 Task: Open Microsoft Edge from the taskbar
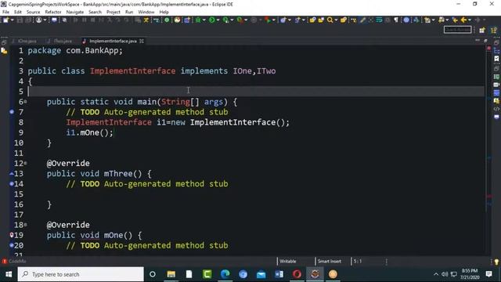point(225,274)
